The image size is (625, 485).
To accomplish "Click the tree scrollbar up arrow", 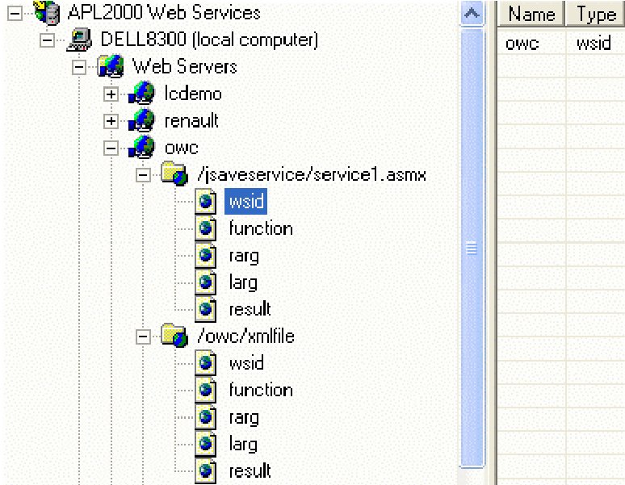I will click(x=472, y=14).
